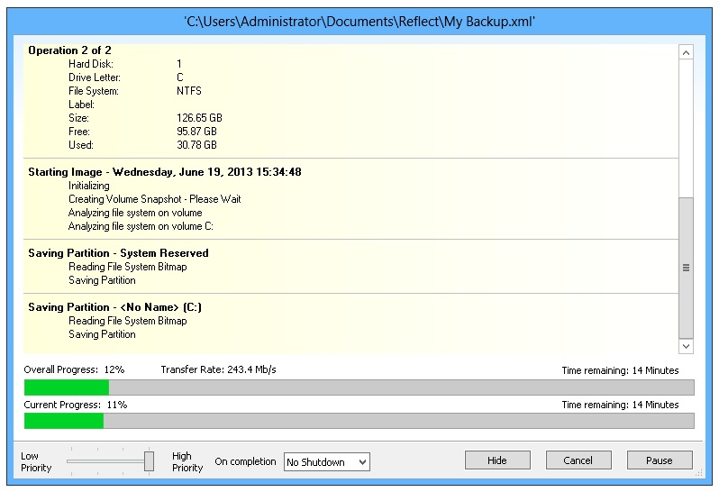719x492 pixels.
Task: Select 'Saving Partition - <No Name> (C:)' heading
Action: tap(114, 307)
